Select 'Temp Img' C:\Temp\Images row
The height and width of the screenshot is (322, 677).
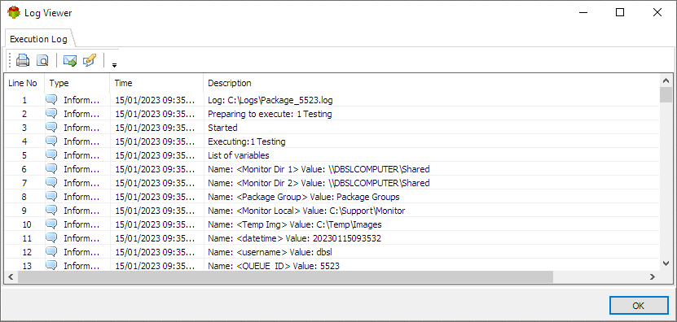pos(332,224)
